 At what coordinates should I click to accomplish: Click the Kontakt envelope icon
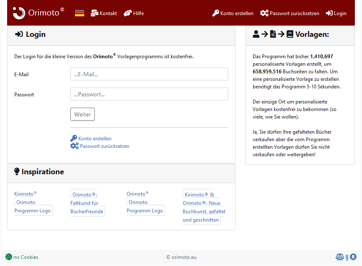click(x=95, y=13)
